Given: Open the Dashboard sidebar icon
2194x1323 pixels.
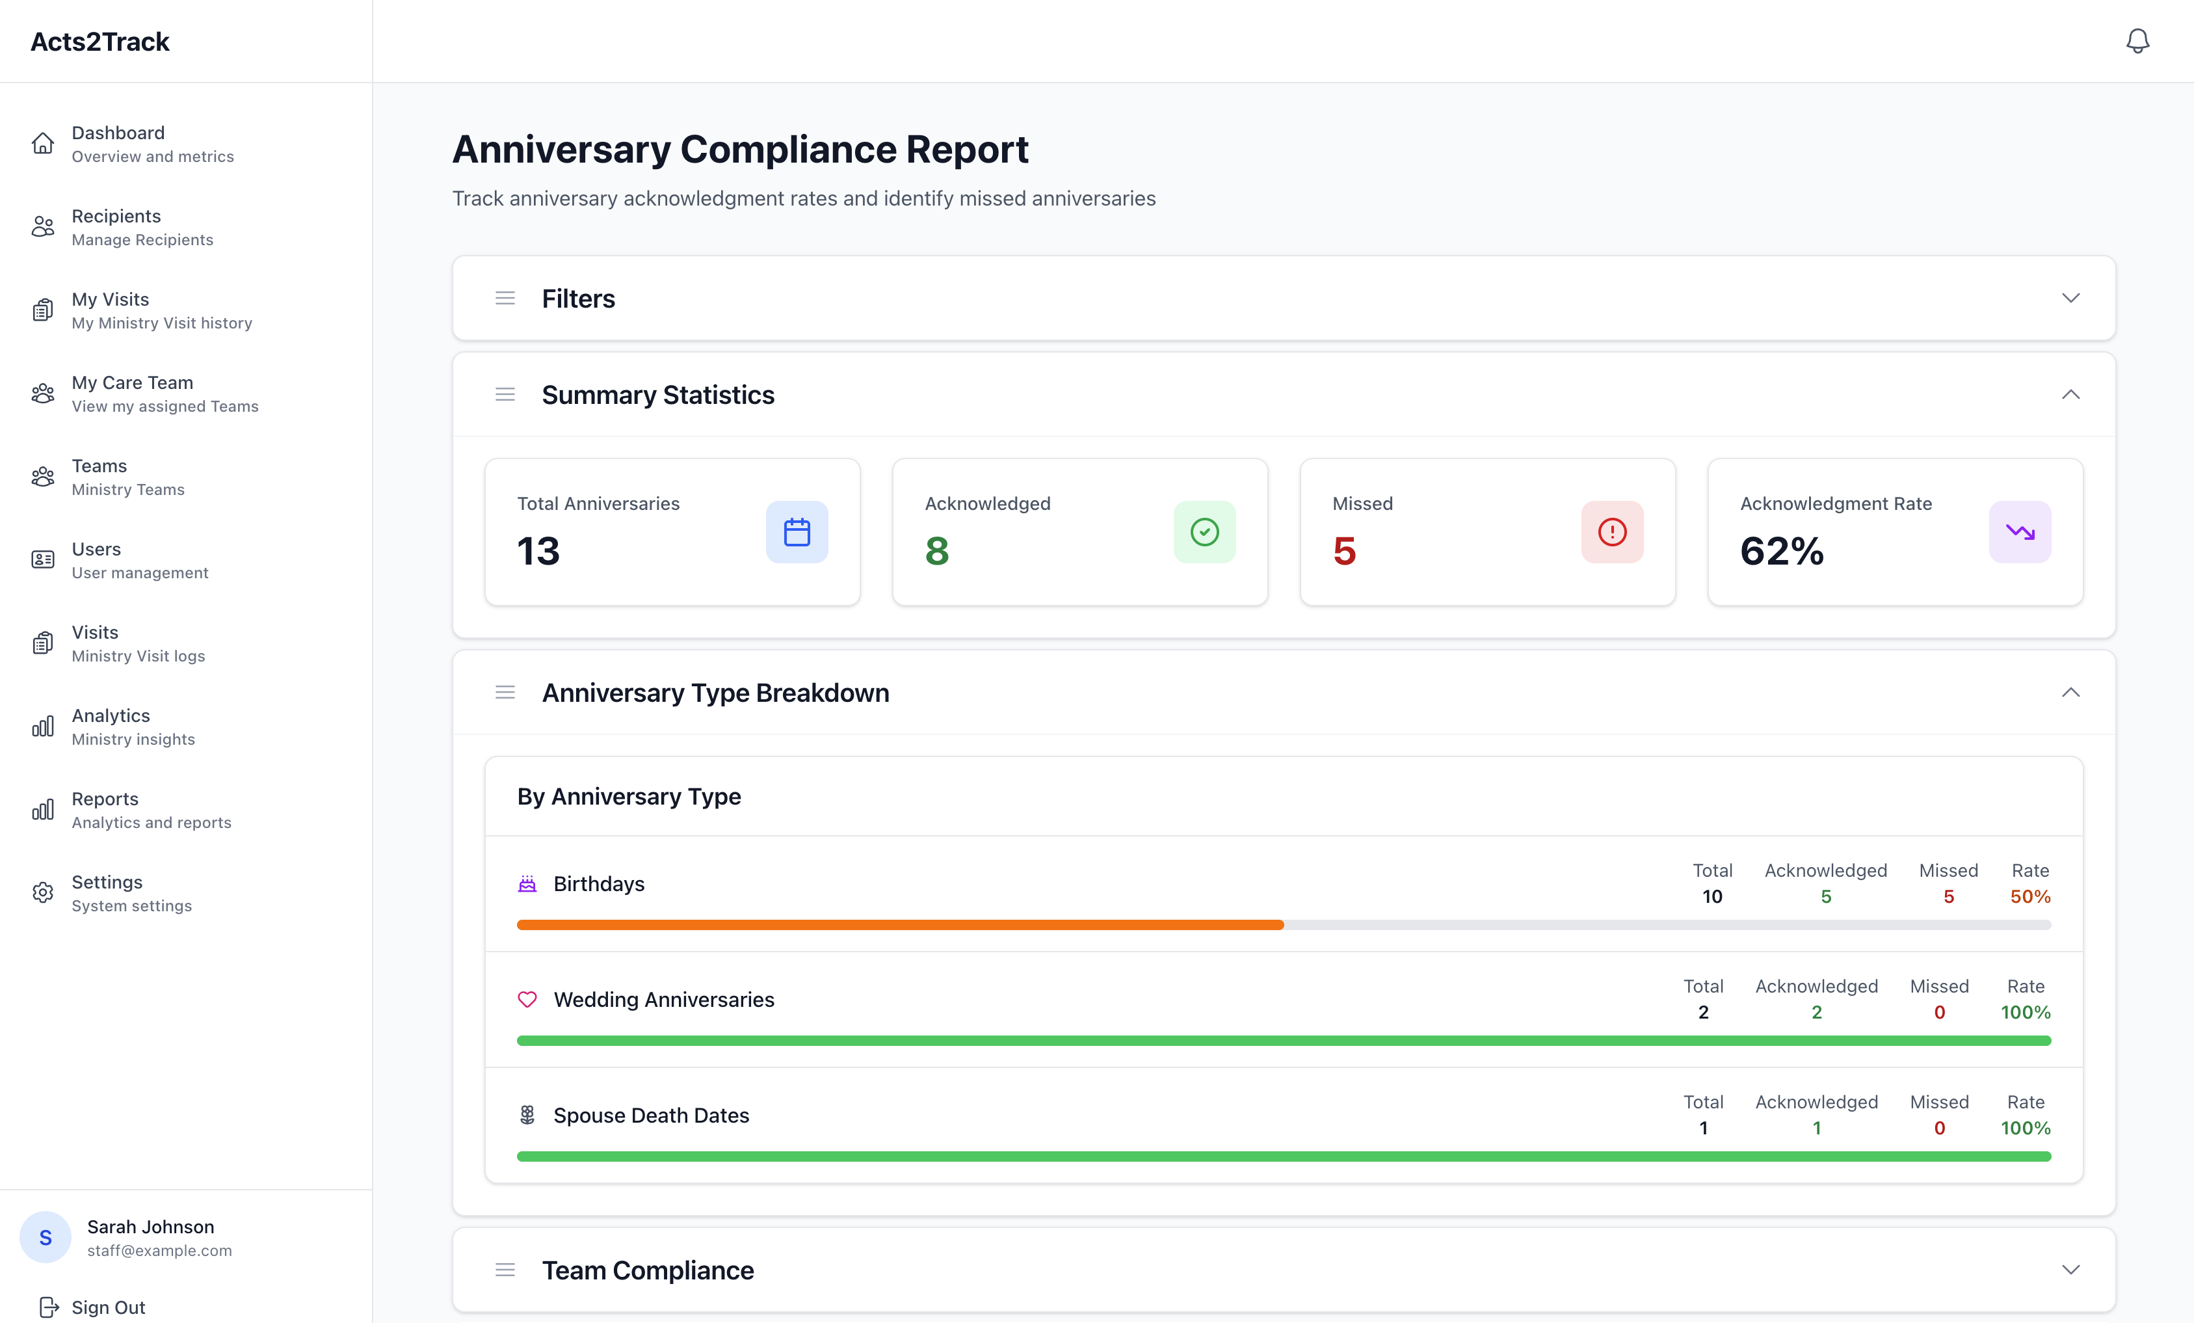Looking at the screenshot, I should pyautogui.click(x=44, y=142).
